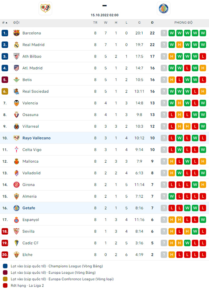Screen dimensions: 209x289
Task: Click the Valencia club crest icon
Action: 17,103
